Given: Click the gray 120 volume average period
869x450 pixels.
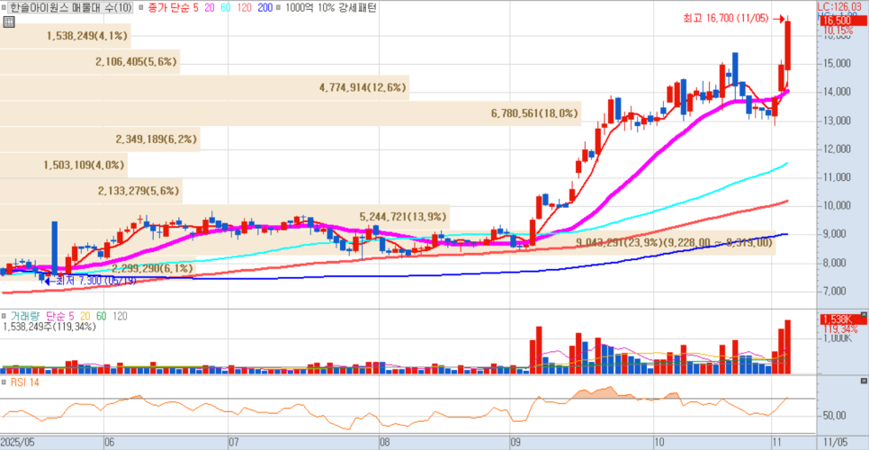Looking at the screenshot, I should [x=120, y=317].
